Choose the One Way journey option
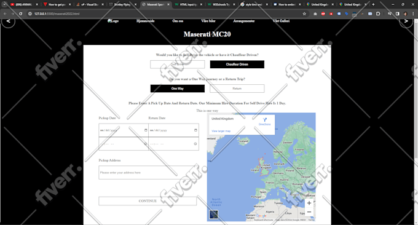The width and height of the screenshot is (418, 225). [x=178, y=89]
